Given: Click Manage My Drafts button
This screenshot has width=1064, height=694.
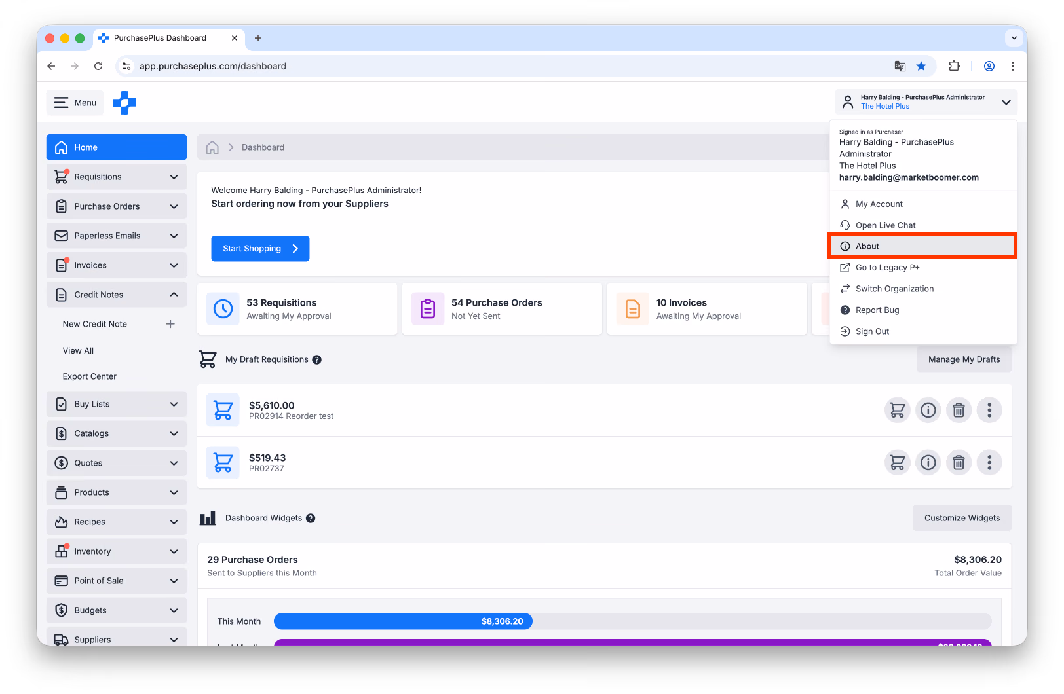Looking at the screenshot, I should [x=964, y=359].
